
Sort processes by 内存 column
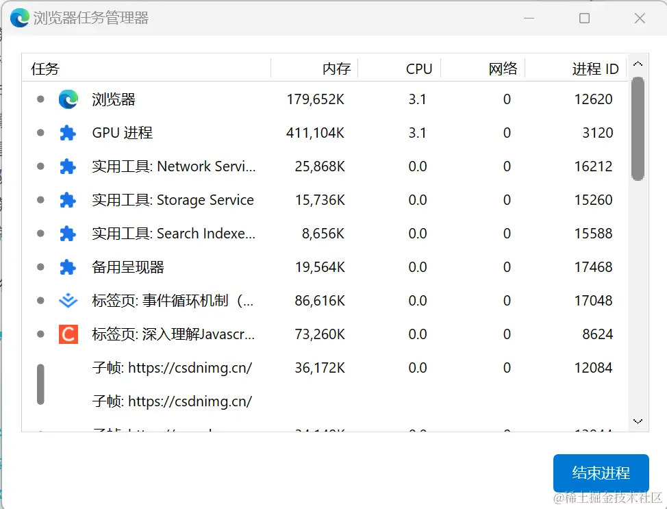tap(336, 69)
